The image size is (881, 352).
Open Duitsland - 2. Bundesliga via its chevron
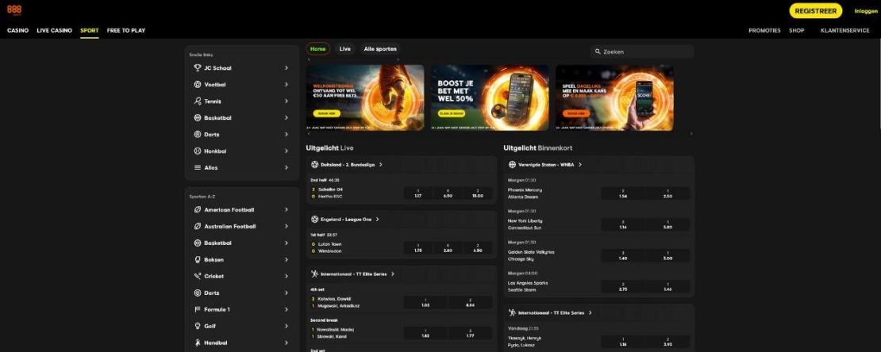[380, 164]
